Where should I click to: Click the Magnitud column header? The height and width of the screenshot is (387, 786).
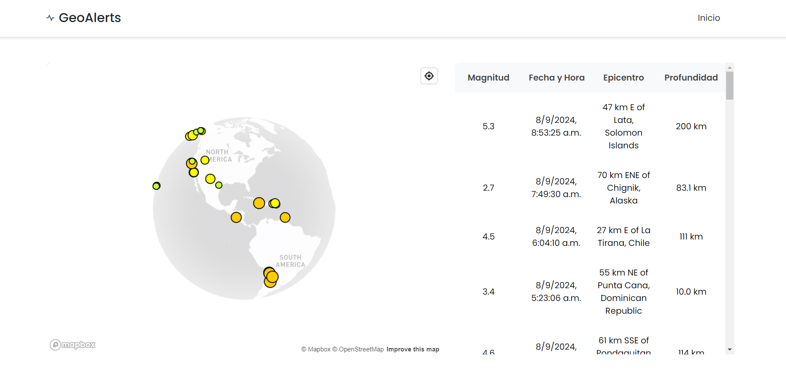click(488, 78)
